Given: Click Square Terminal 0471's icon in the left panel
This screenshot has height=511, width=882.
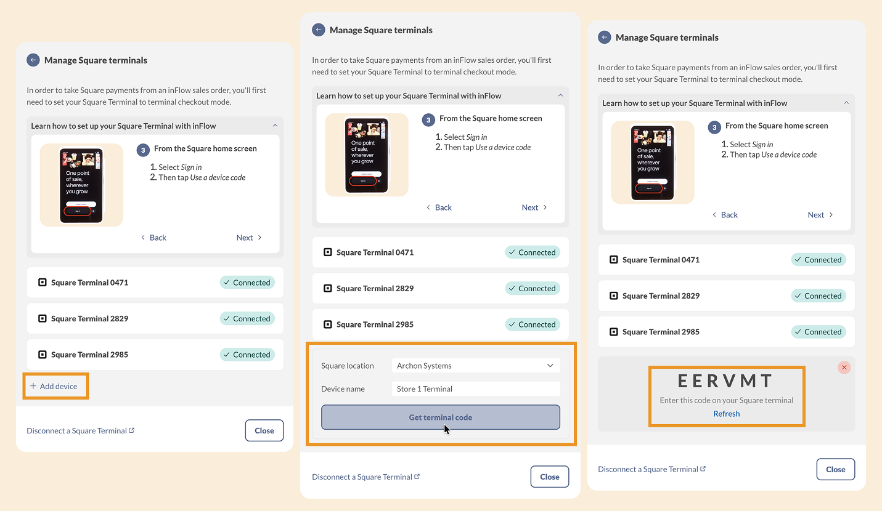Looking at the screenshot, I should point(43,283).
